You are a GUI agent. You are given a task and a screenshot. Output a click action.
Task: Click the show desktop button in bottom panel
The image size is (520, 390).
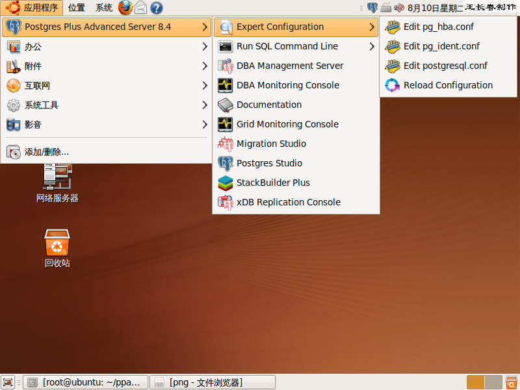point(8,382)
